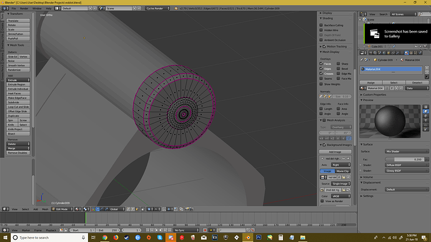Open Firefox from the Windows taskbar

pos(116,238)
